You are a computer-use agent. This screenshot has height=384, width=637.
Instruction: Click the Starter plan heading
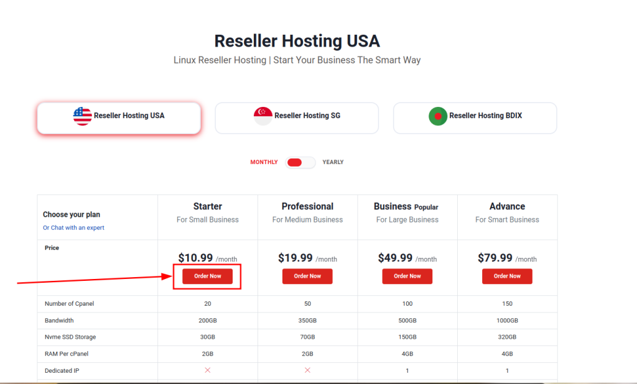[208, 206]
